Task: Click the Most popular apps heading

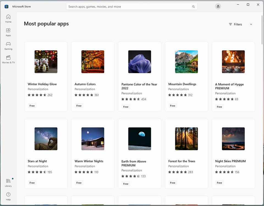Action: pos(46,24)
